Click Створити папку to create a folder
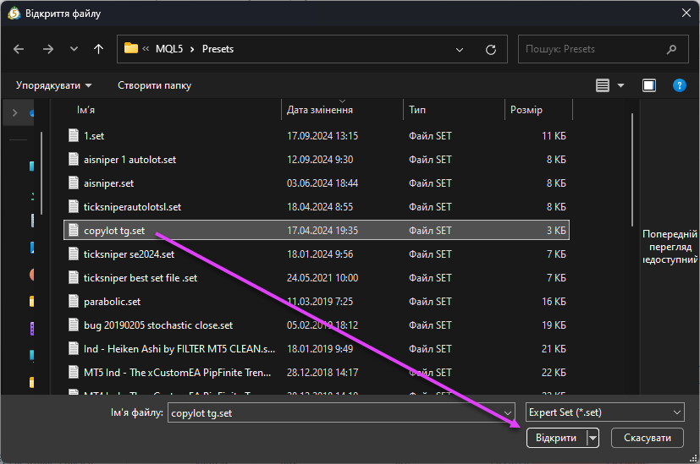Screen dimensions: 700x464 [x=154, y=85]
